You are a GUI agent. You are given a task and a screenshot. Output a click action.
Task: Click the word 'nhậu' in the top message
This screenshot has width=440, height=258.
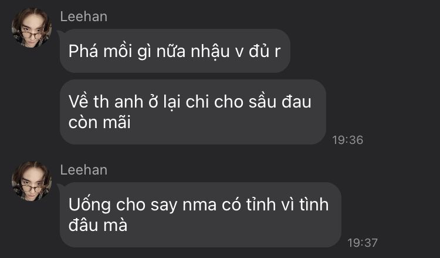click(210, 52)
